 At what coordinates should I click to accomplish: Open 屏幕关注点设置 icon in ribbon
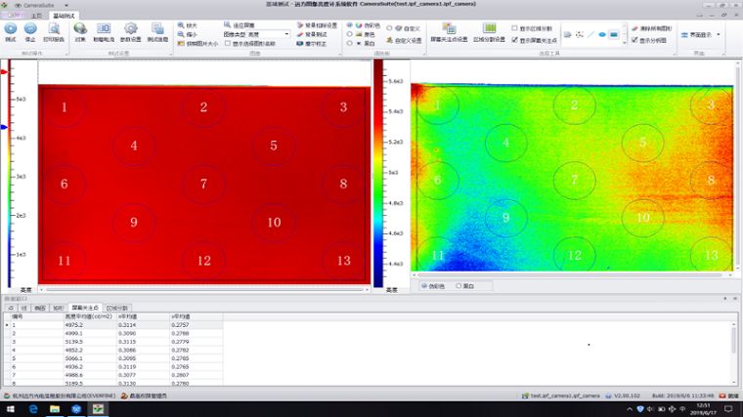coord(446,29)
